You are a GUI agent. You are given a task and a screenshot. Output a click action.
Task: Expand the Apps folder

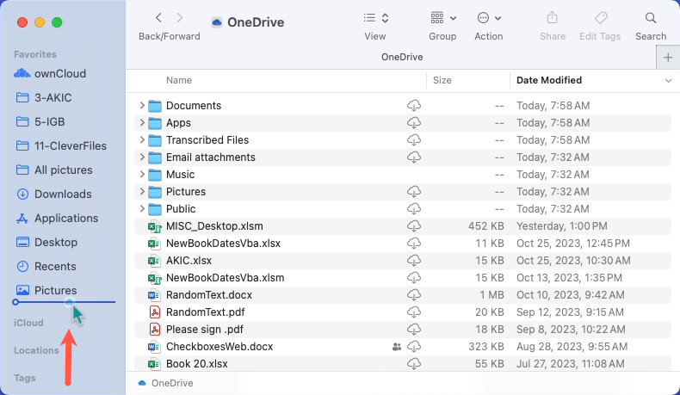point(142,123)
